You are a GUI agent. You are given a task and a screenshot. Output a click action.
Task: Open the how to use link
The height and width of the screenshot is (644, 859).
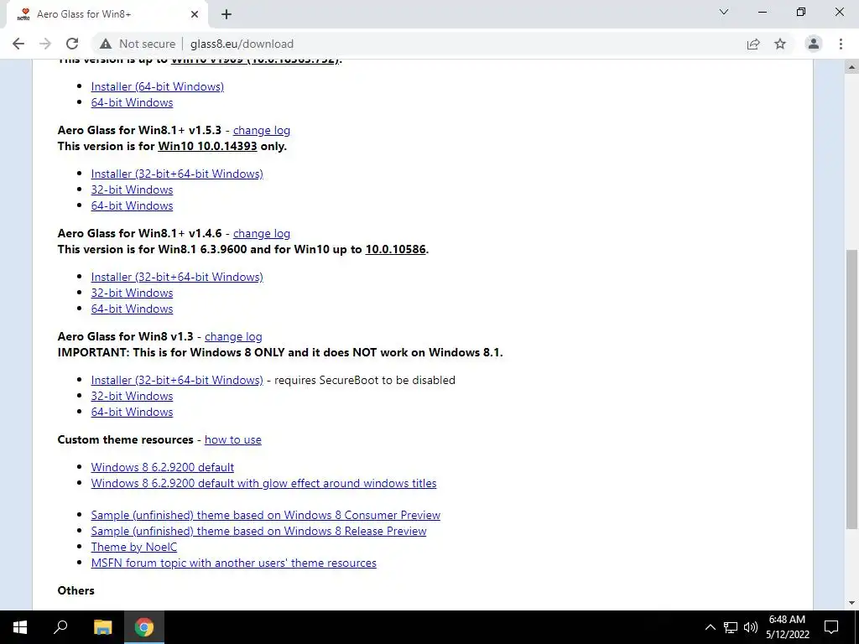[x=233, y=439]
